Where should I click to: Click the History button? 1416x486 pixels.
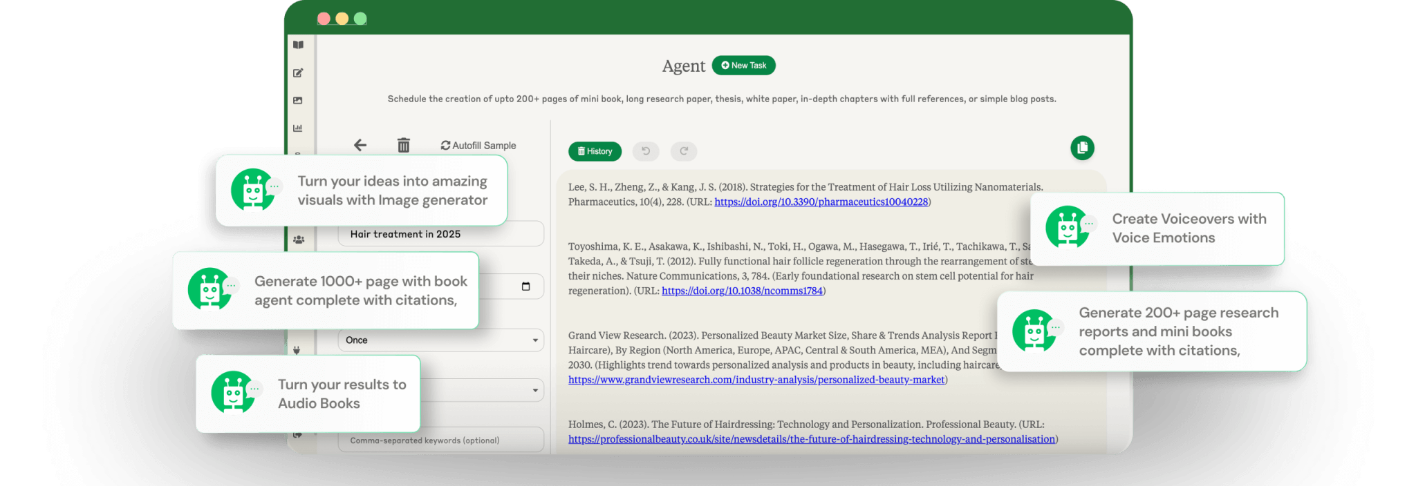click(595, 151)
